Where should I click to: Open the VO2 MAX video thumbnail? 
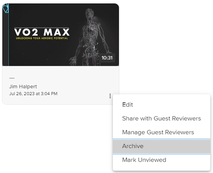pos(61,35)
